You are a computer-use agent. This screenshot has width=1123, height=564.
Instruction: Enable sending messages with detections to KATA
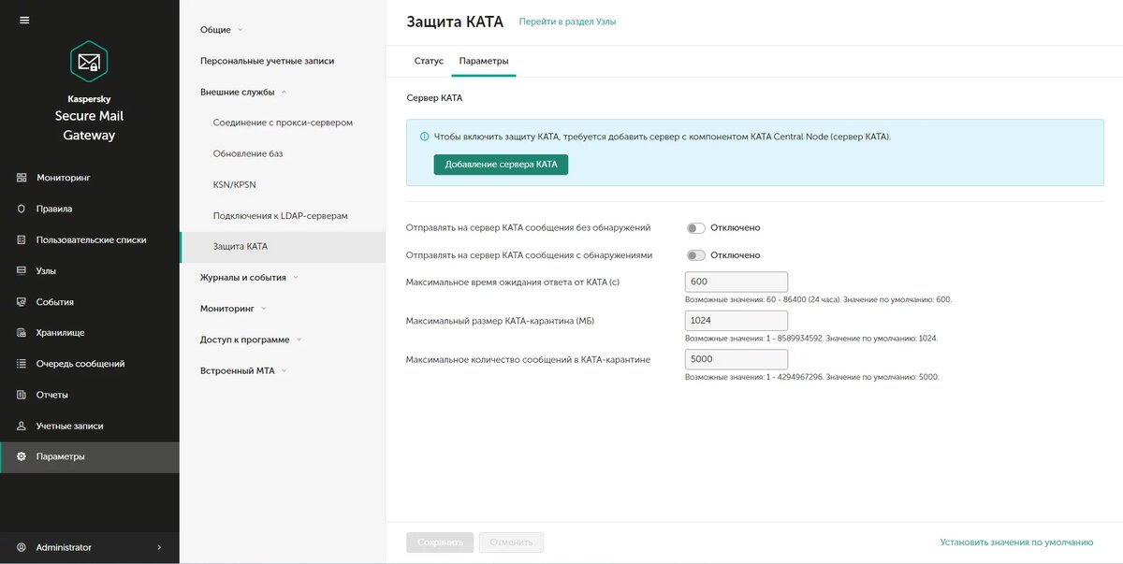point(695,255)
